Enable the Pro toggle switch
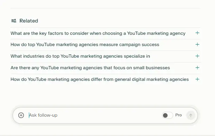Viewport: 215px width, 136px height. point(168,115)
